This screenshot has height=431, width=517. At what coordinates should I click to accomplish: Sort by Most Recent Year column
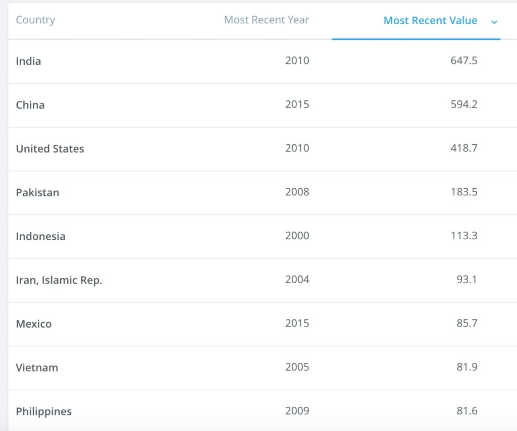267,20
